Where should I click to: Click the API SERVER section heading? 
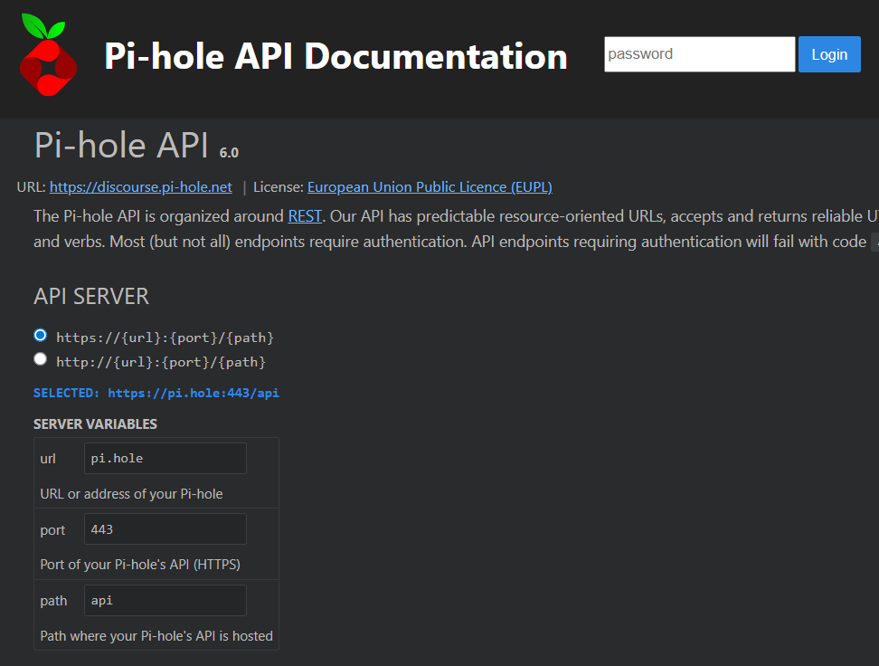[x=91, y=297]
